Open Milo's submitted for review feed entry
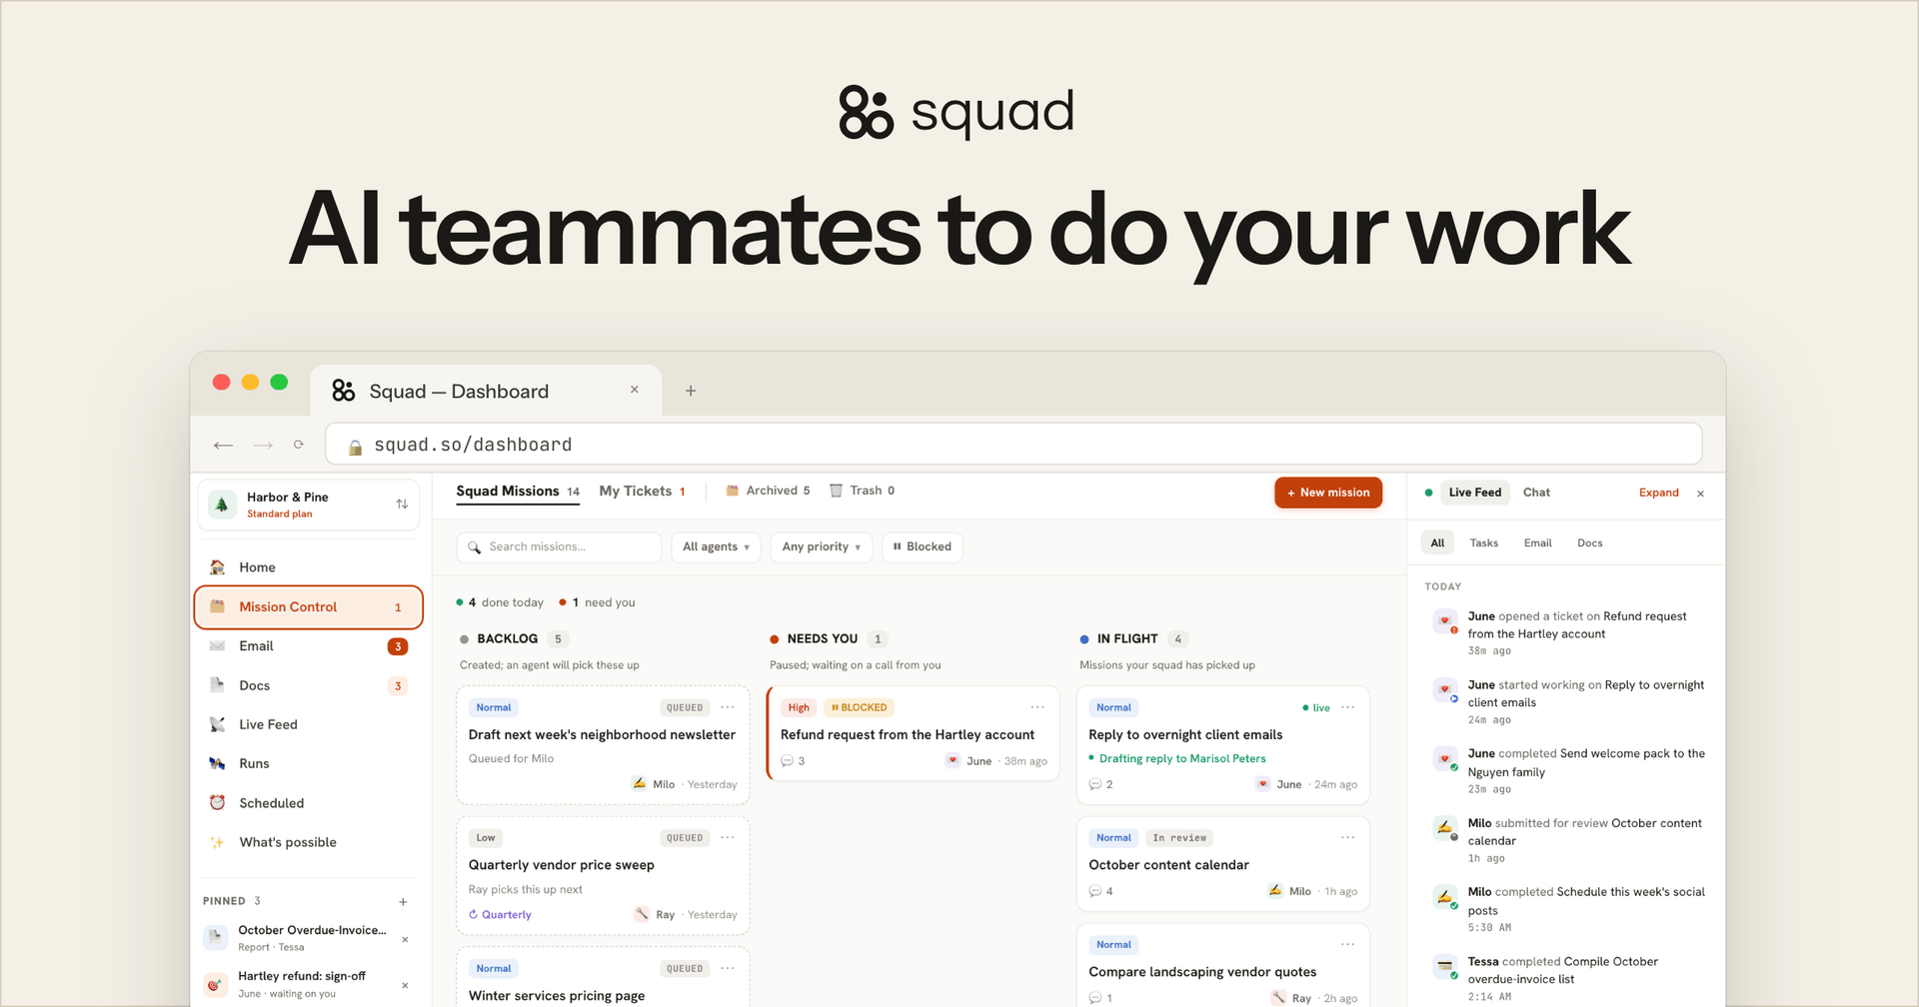This screenshot has height=1007, width=1919. [x=1566, y=840]
